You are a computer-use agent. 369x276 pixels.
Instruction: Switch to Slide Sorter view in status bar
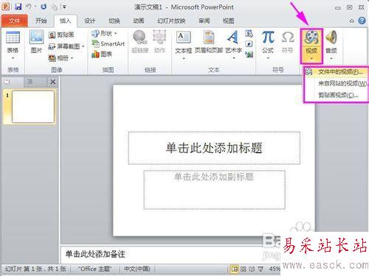(244, 269)
